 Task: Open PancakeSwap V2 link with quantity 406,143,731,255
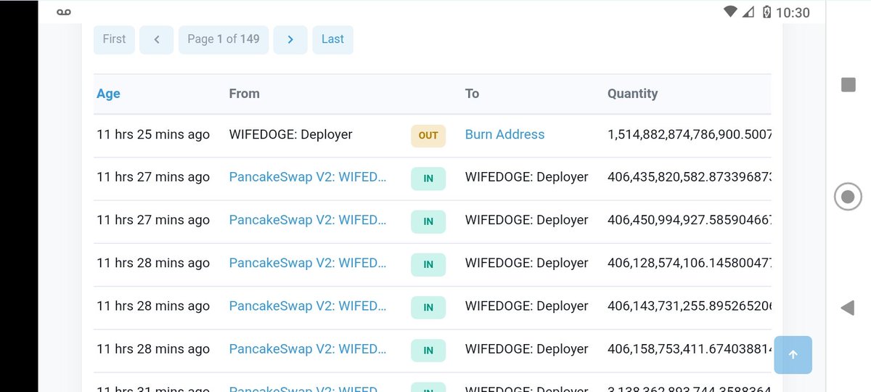308,306
